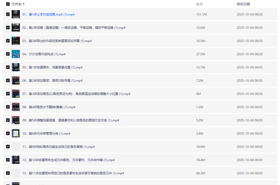Click the thumbnail icon of 06、第2讲添加音频
Viewport: 280px width, 185px height.
click(16, 81)
